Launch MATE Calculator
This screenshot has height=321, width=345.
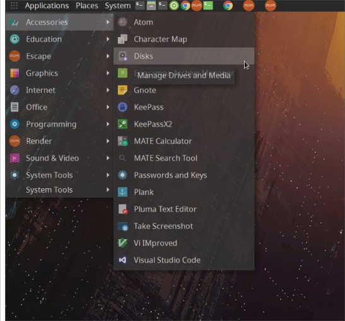coord(184,141)
